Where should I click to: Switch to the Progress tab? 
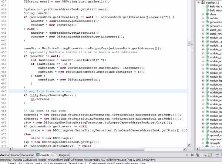[63, 155]
